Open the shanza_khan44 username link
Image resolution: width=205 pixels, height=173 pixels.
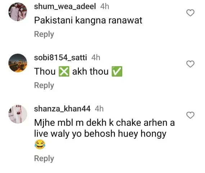pos(62,109)
